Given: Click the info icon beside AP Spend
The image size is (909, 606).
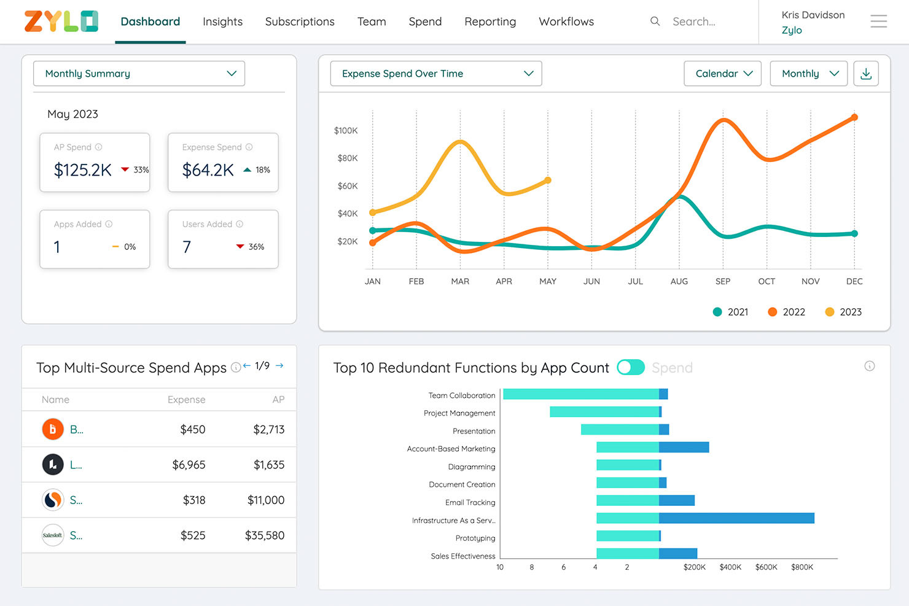Looking at the screenshot, I should tap(99, 147).
